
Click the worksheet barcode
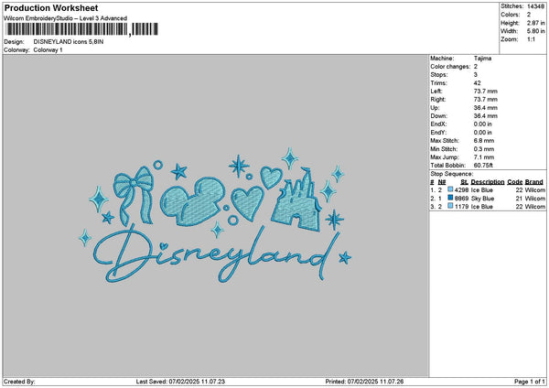pyautogui.click(x=81, y=29)
